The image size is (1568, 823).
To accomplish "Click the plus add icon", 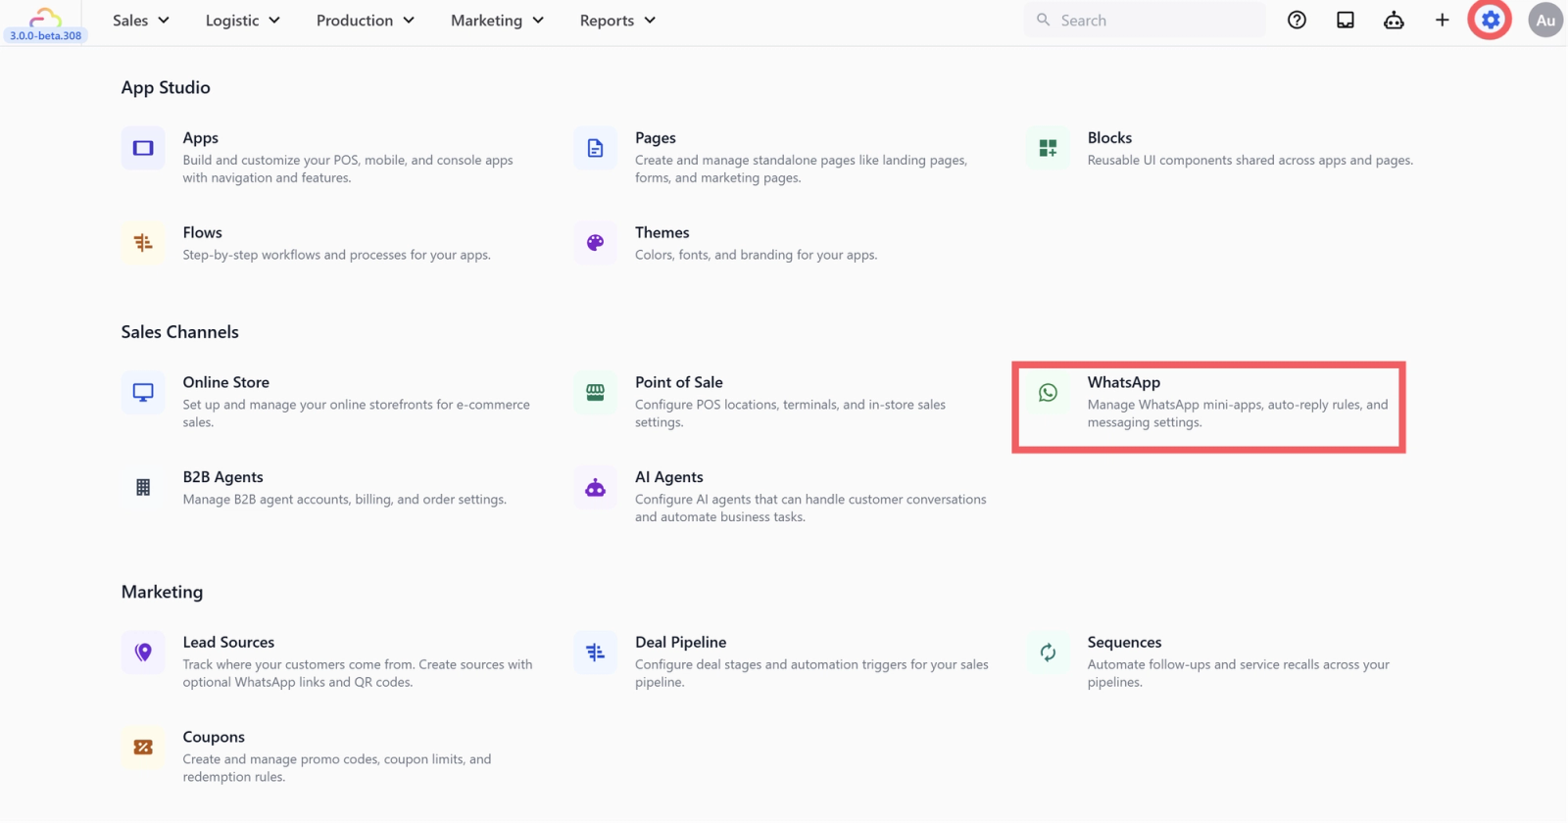I will pyautogui.click(x=1442, y=20).
